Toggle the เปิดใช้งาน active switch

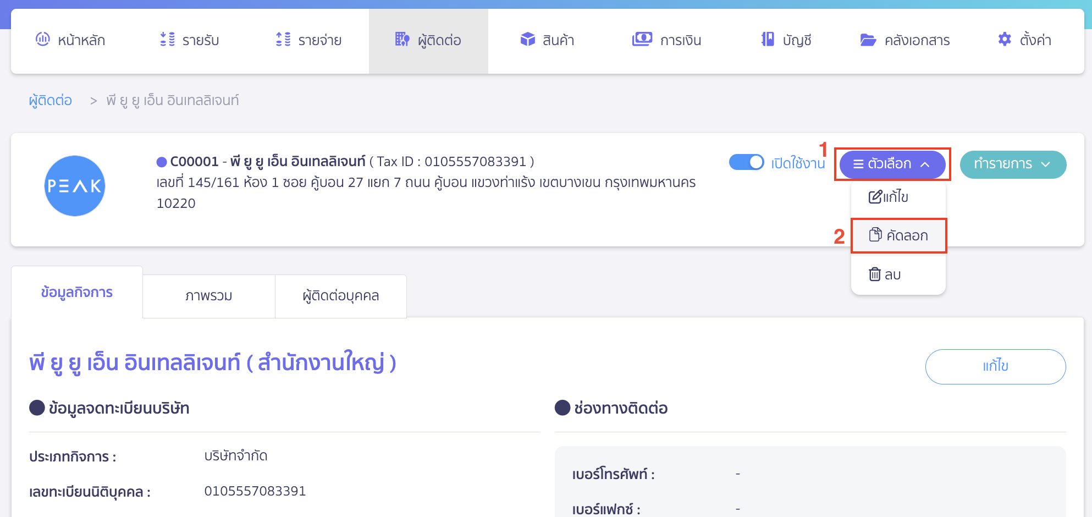(746, 162)
